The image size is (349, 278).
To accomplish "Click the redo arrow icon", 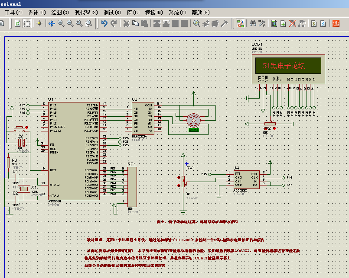I will 114,23.
